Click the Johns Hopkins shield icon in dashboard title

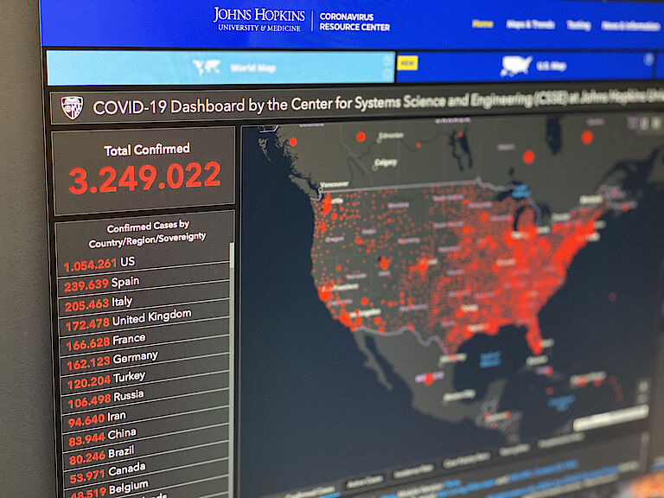pyautogui.click(x=72, y=107)
